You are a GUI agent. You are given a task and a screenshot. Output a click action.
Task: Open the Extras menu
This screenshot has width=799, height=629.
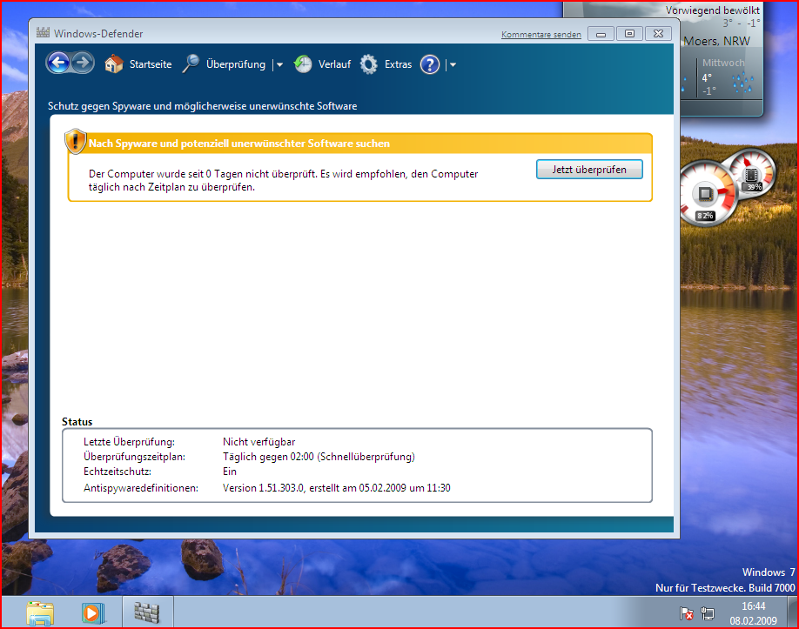point(398,64)
